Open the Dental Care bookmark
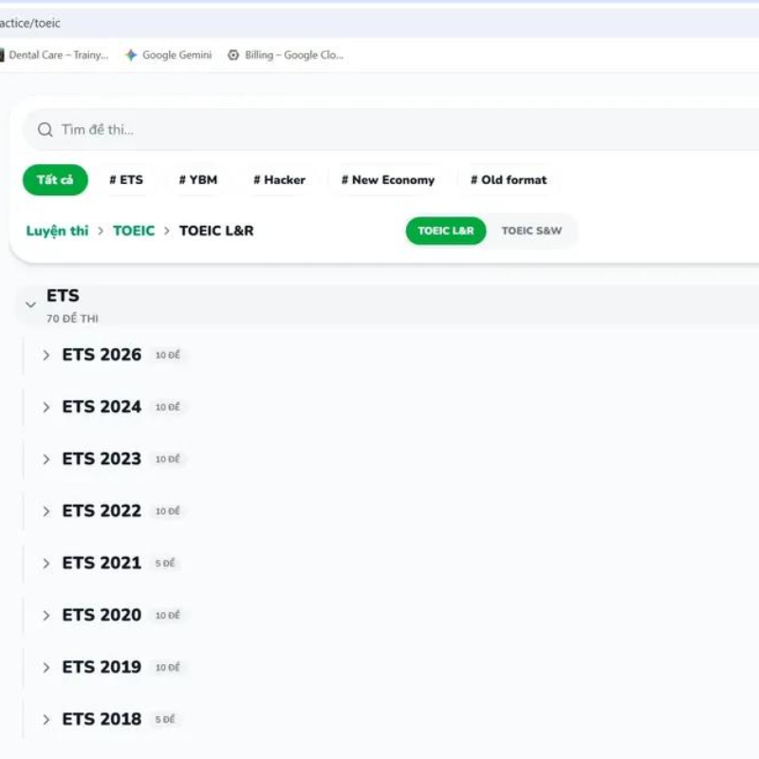759x759 pixels. click(x=54, y=55)
